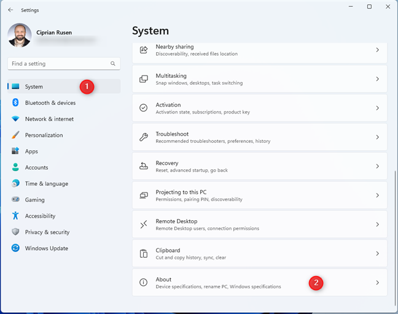Navigate to Windows Update section
Viewport: 398px width, 314px height.
(x=64, y=248)
